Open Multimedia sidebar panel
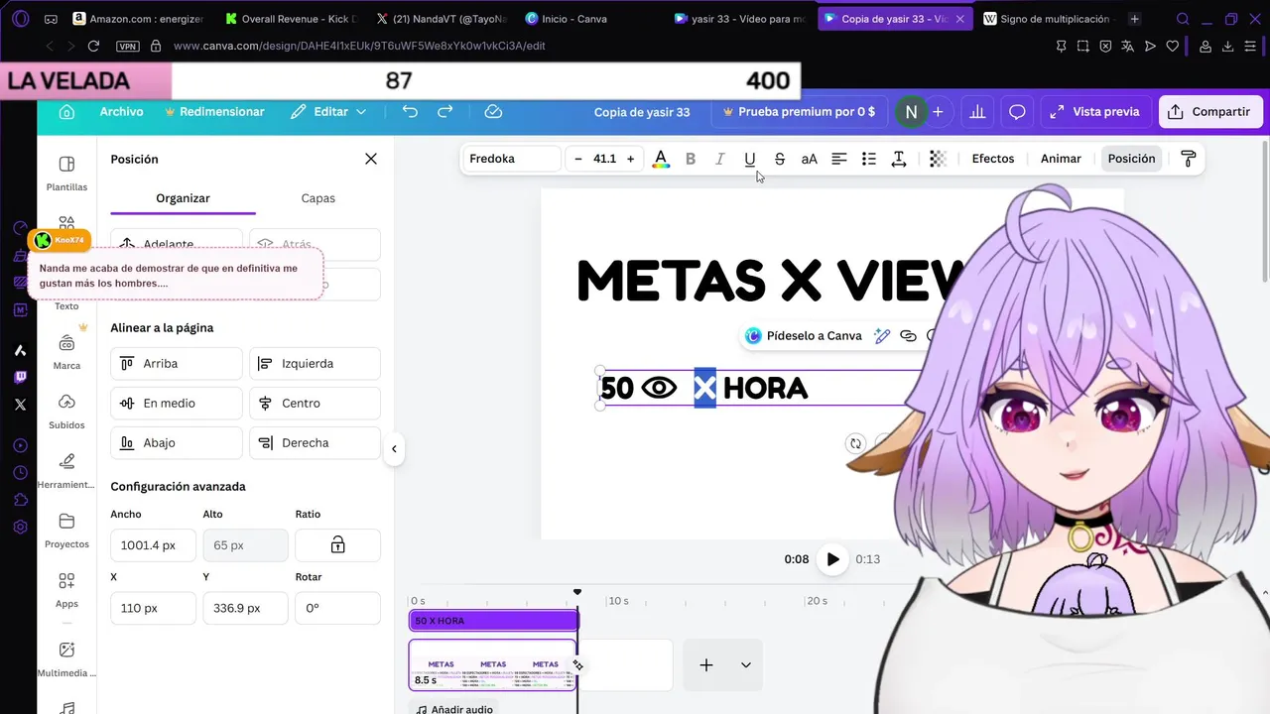The height and width of the screenshot is (714, 1270). [x=66, y=659]
